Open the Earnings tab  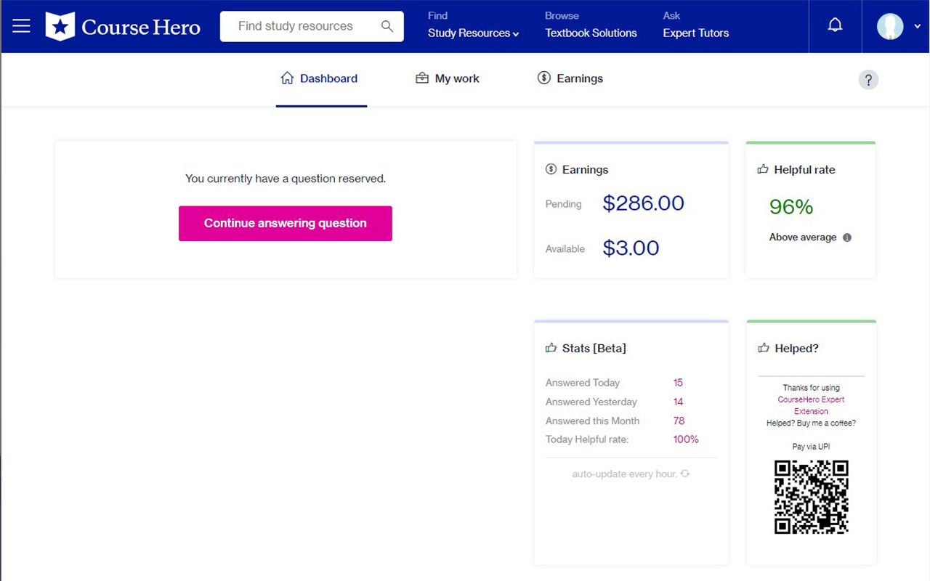tap(580, 78)
